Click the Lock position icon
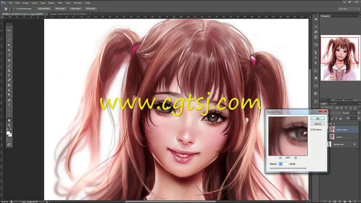Viewport: 361px width, 203px height. click(x=336, y=119)
